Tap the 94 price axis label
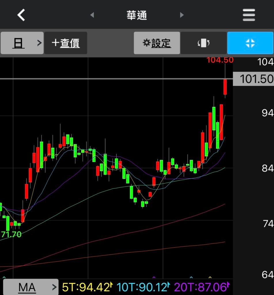Viewport: 274px width, 295px height. coord(267,113)
